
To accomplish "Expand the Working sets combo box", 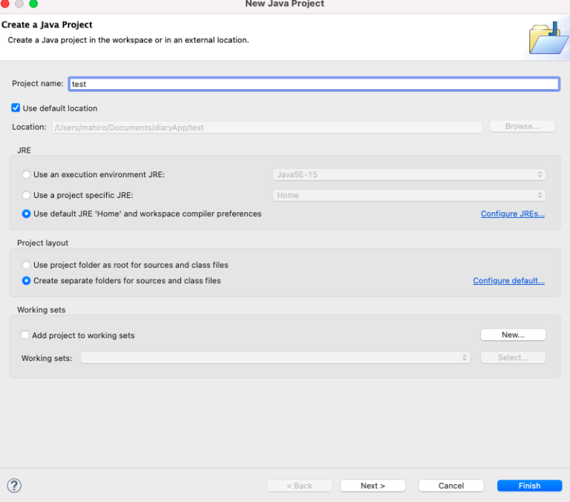I will tap(275, 357).
